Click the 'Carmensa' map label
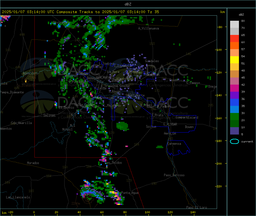Image resolution: width=256 pixels, height=216 pixels. [174, 144]
